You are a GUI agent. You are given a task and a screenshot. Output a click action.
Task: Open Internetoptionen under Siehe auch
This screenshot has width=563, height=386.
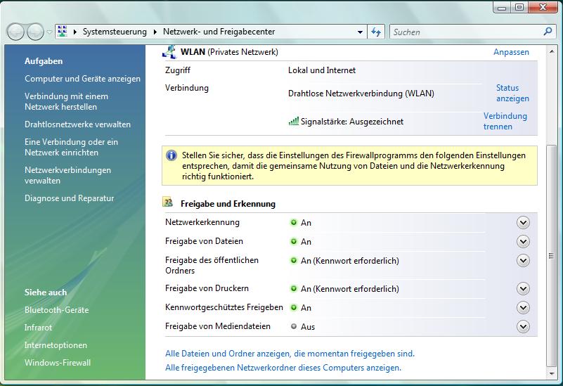56,345
